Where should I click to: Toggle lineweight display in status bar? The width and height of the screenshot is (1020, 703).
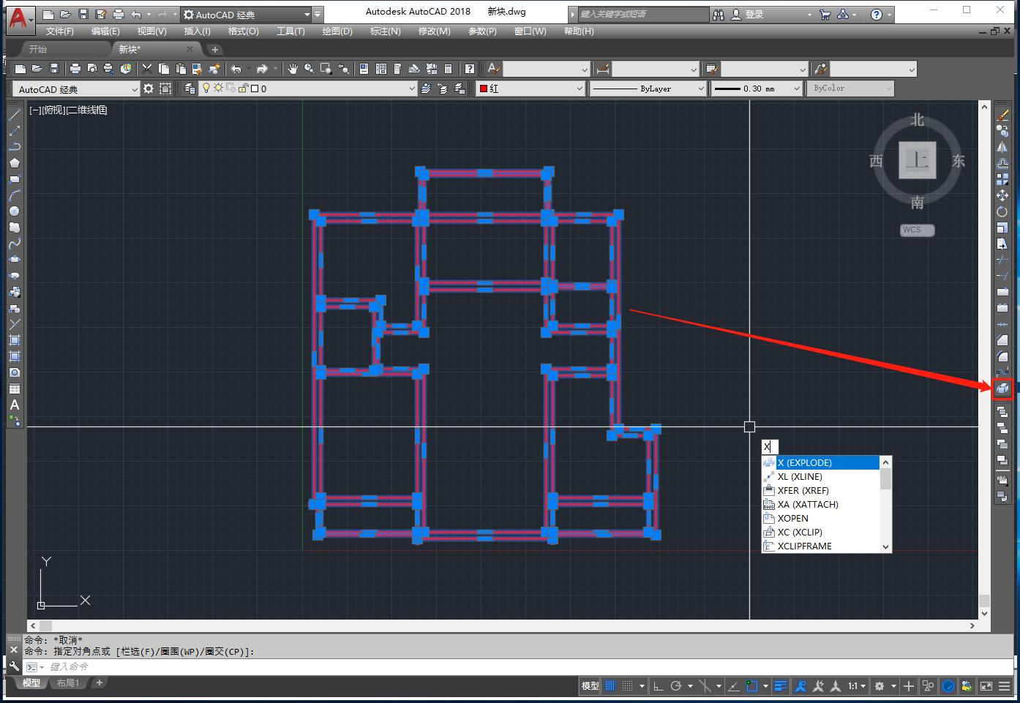pyautogui.click(x=781, y=686)
